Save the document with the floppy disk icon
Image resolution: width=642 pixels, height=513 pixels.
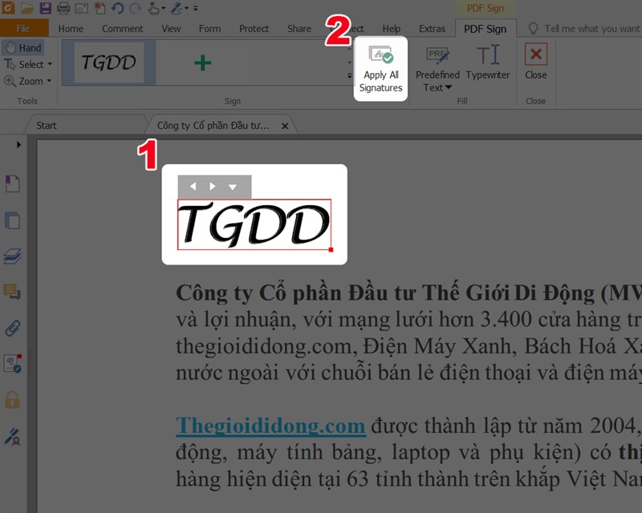tap(45, 8)
